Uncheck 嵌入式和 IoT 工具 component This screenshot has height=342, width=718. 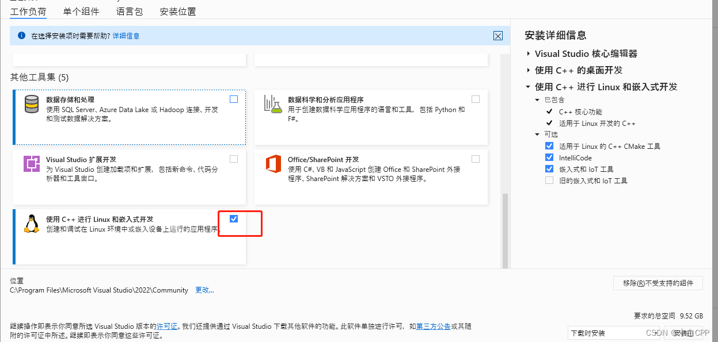(x=549, y=169)
